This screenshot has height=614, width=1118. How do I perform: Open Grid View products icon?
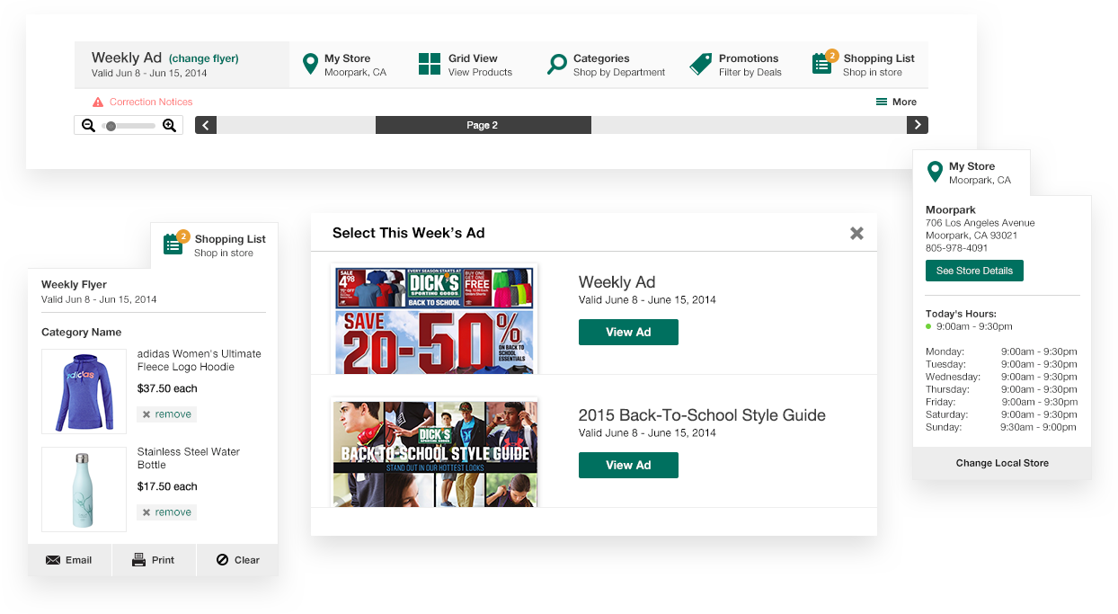pos(430,65)
